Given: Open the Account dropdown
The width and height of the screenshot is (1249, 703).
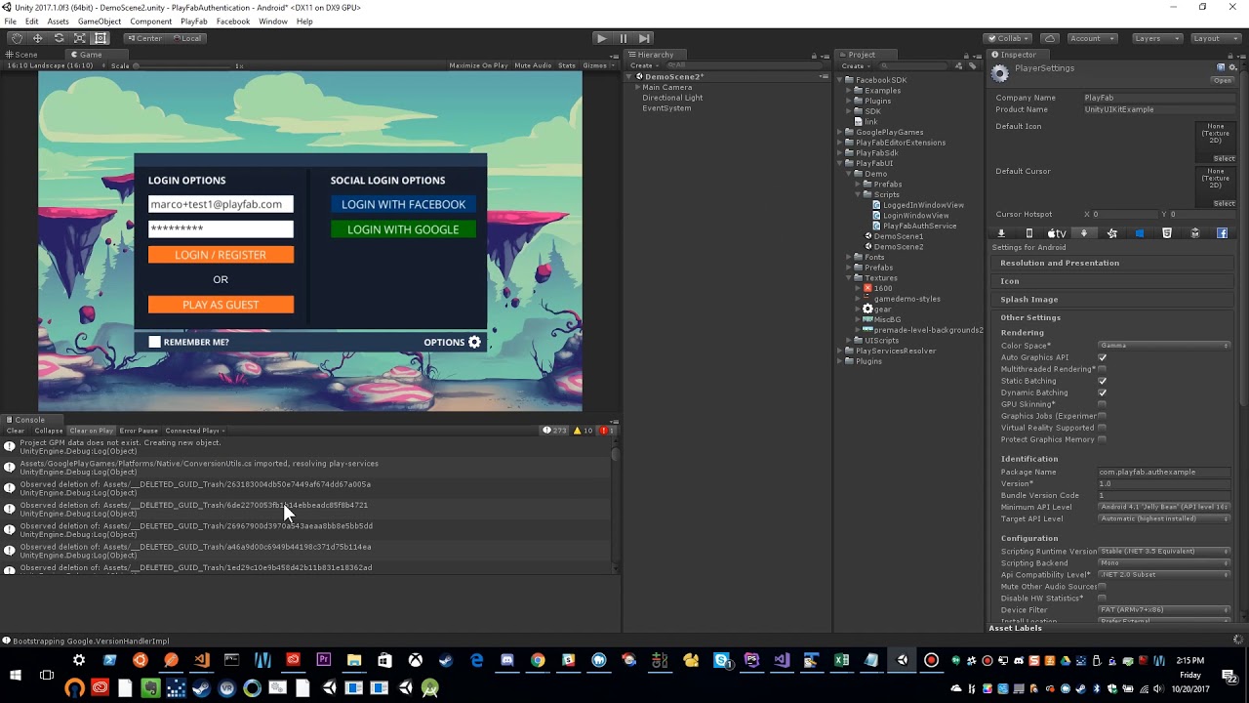Looking at the screenshot, I should pyautogui.click(x=1091, y=38).
